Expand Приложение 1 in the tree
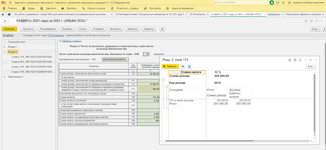Image resolution: width=326 pixels, height=150 pixels. pos(4,77)
